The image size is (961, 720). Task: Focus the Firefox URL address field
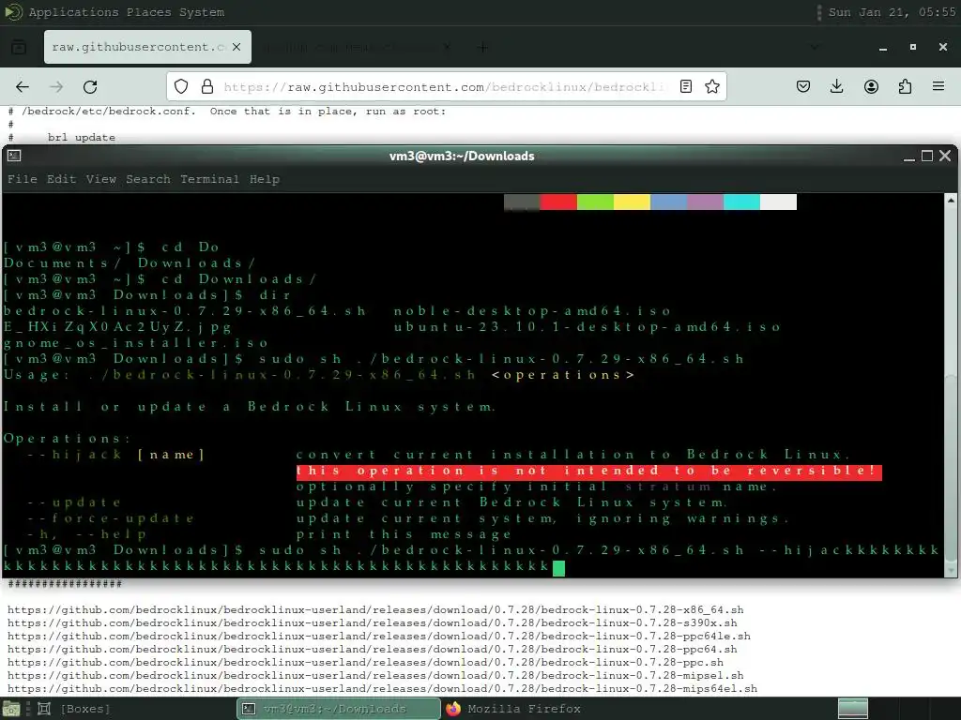(x=444, y=87)
